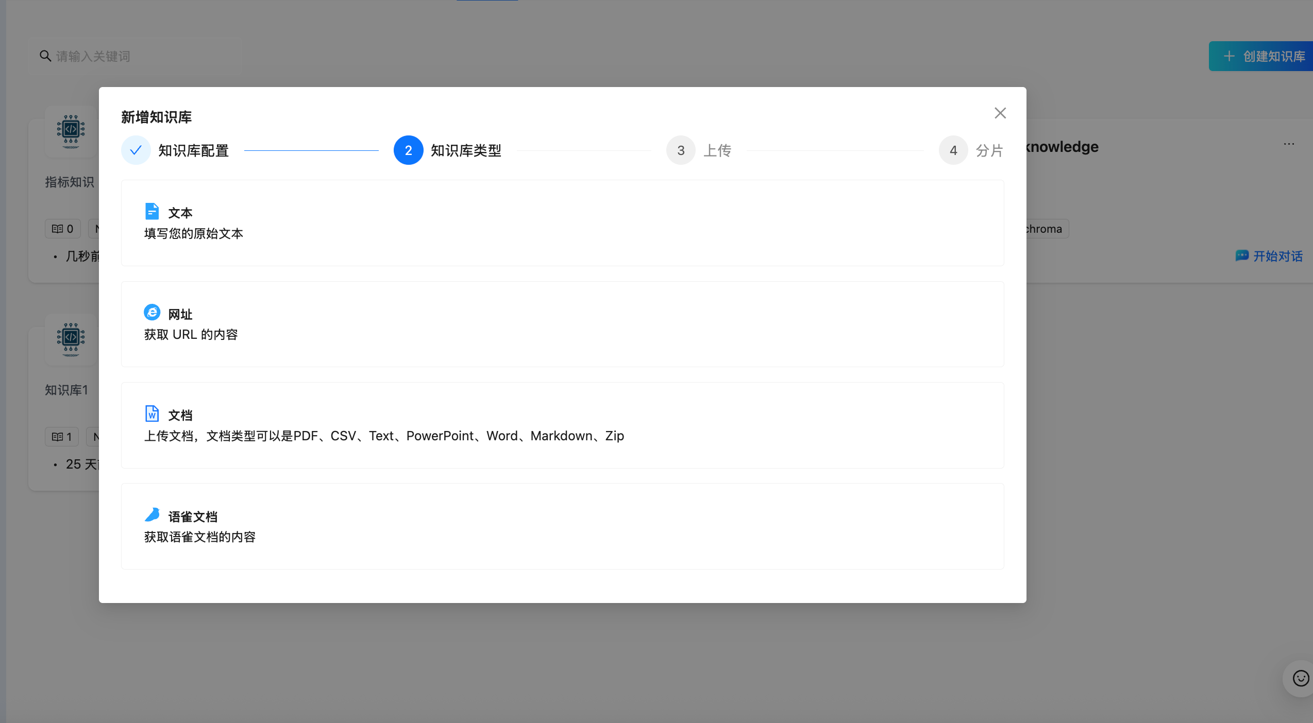Click step 4 分片 in the wizard
This screenshot has width=1313, height=723.
point(954,150)
